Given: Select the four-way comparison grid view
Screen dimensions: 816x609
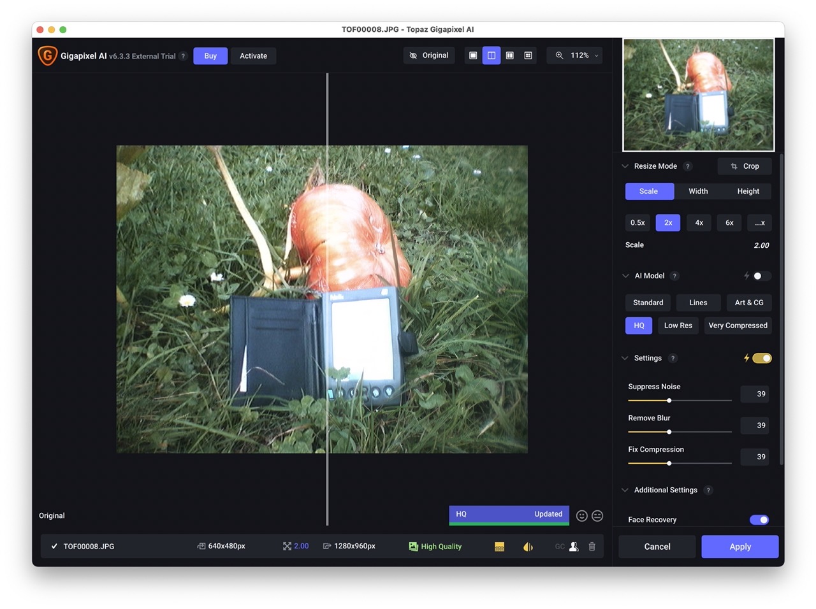Looking at the screenshot, I should pyautogui.click(x=528, y=55).
